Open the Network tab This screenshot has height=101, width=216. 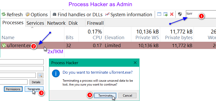(56, 23)
